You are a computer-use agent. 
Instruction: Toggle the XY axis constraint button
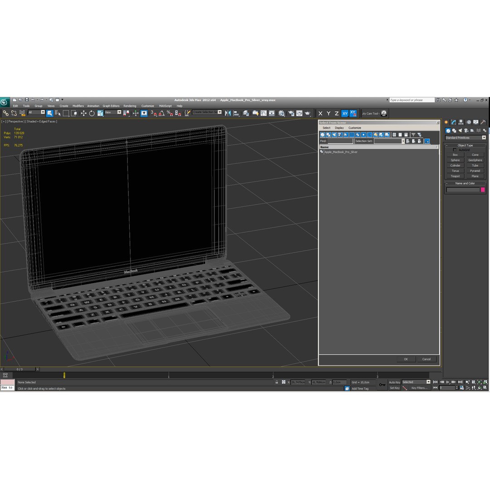coord(345,113)
